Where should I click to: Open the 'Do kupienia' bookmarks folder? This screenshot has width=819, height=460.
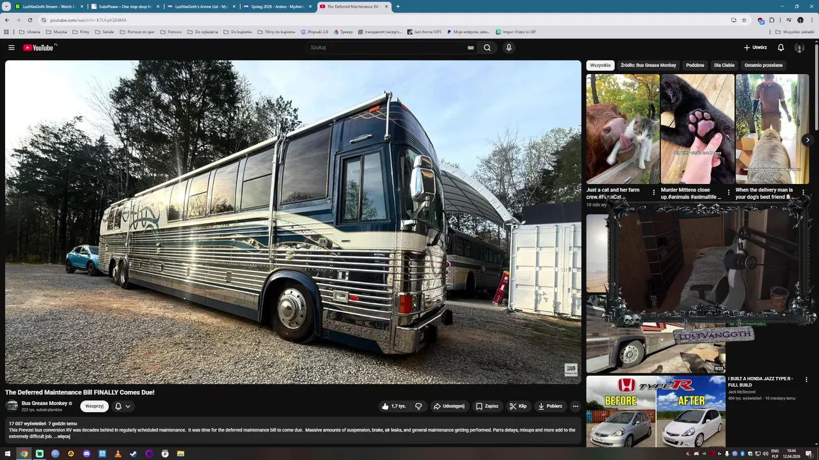tap(237, 31)
